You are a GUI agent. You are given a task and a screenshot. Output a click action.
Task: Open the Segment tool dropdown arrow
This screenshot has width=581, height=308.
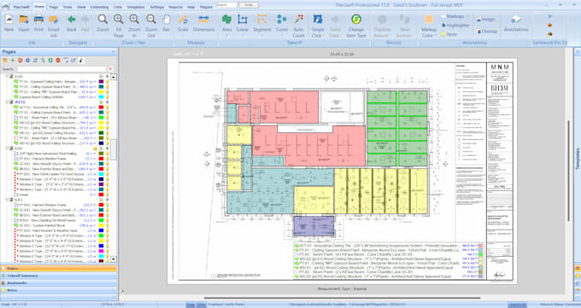click(x=262, y=36)
